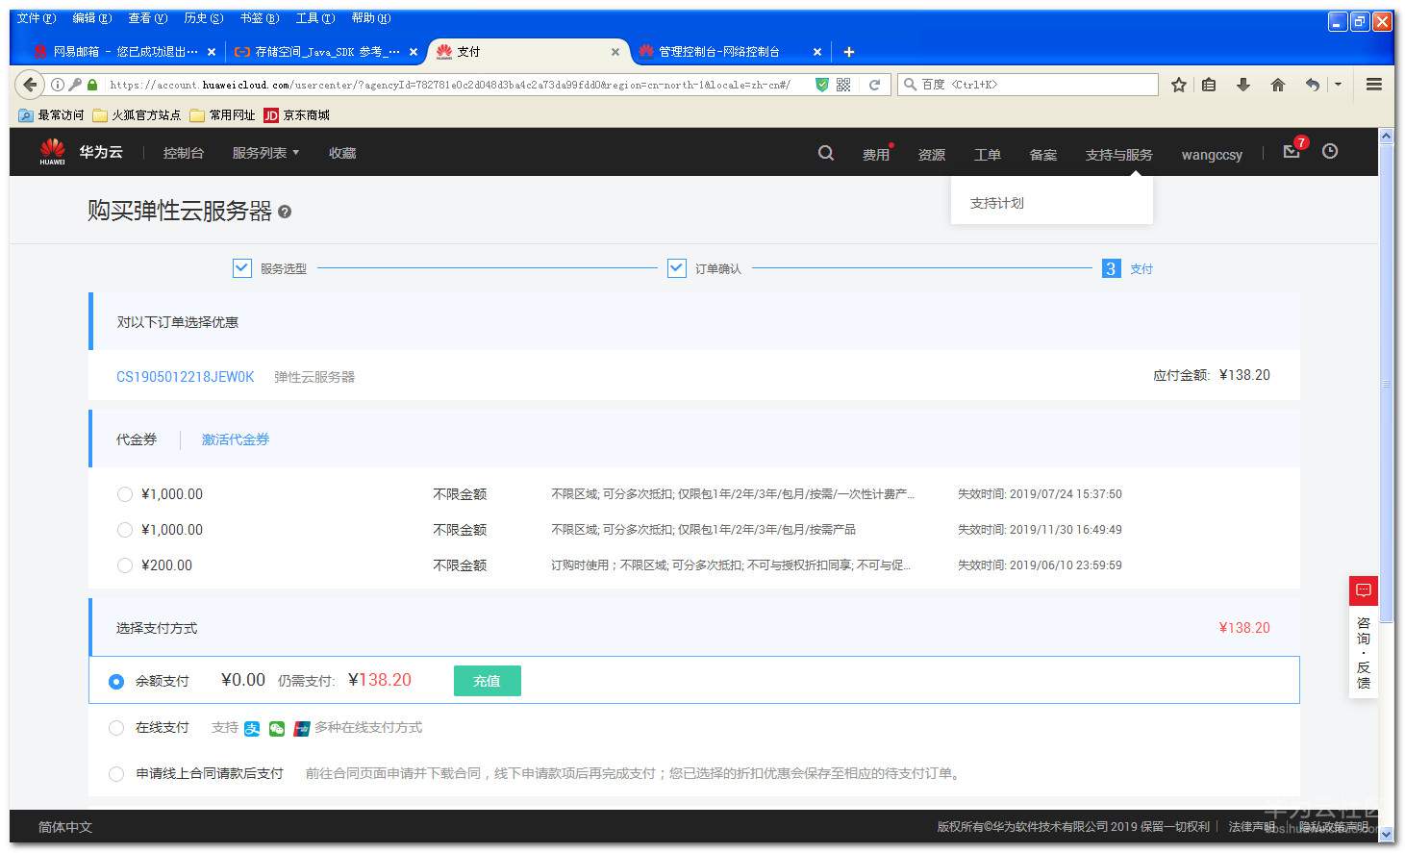The image size is (1405, 853).
Task: Click the Huawei Cloud logo
Action: (81, 152)
